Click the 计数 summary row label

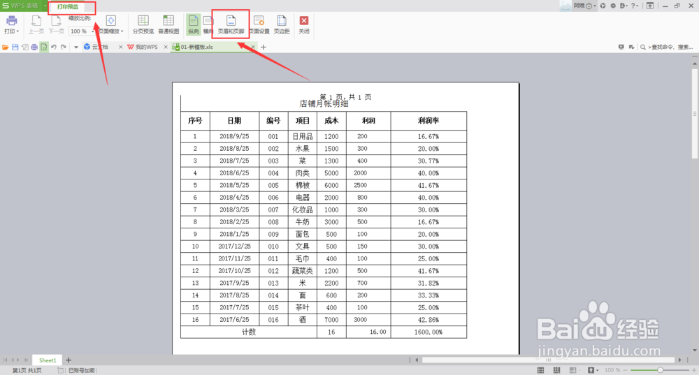tap(249, 332)
